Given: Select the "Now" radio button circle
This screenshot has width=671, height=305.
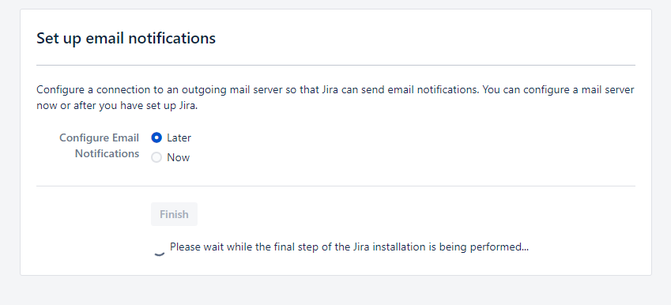Looking at the screenshot, I should click(156, 157).
